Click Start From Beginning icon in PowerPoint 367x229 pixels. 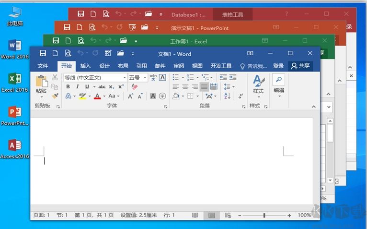[132, 27]
